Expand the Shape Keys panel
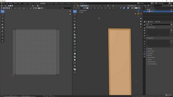This screenshot has width=173, height=97. [x=151, y=38]
